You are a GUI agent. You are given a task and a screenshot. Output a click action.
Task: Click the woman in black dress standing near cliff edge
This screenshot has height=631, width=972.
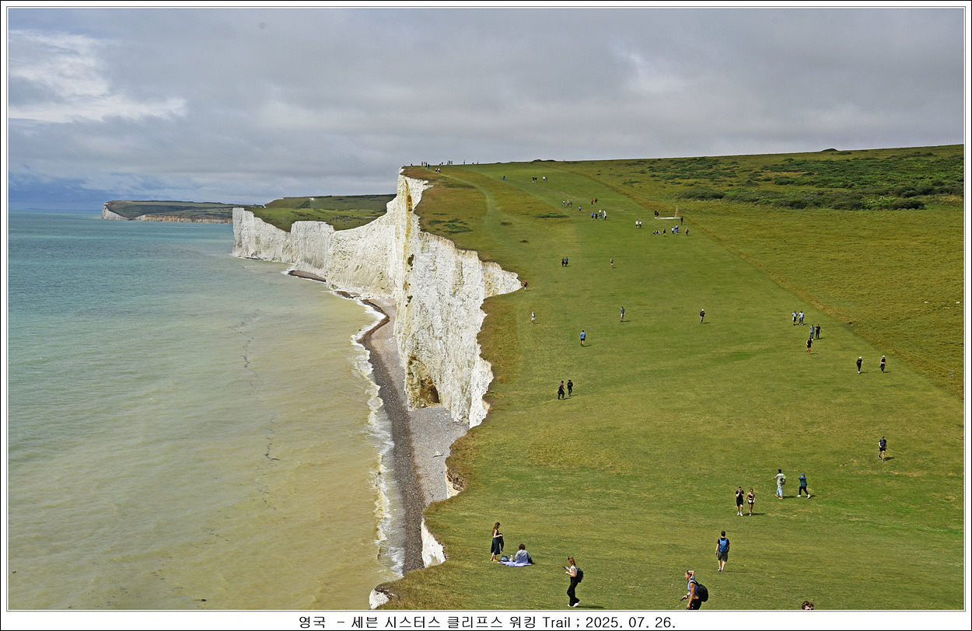click(496, 541)
